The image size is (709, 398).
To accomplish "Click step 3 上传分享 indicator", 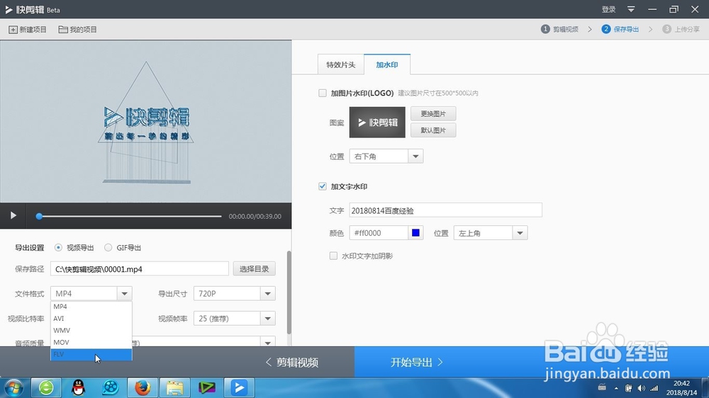I will pos(681,29).
